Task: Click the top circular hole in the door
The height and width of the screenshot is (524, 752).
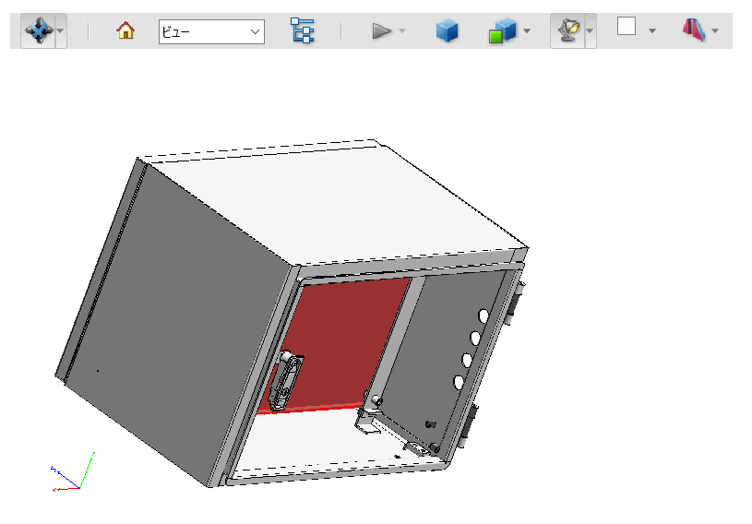Action: [x=483, y=316]
